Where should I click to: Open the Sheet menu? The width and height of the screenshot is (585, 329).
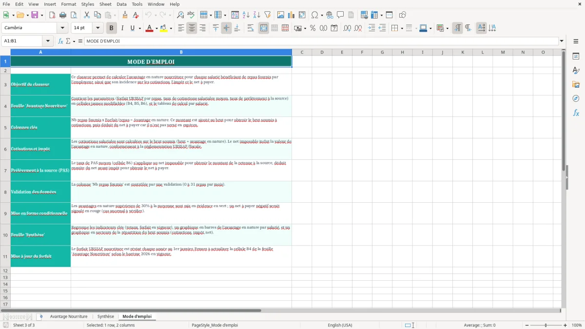pyautogui.click(x=105, y=4)
